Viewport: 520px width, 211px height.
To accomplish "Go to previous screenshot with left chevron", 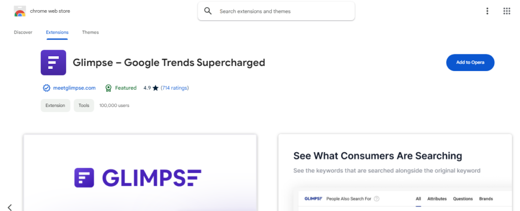I will click(10, 207).
